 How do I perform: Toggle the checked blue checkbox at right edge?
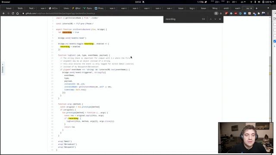[275, 41]
